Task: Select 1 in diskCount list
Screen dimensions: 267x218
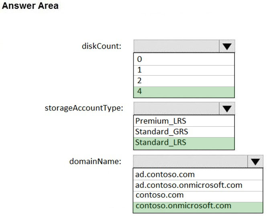Action: [184, 70]
